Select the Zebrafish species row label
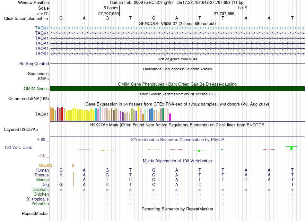The height and width of the screenshot is (221, 305). pyautogui.click(x=40, y=204)
